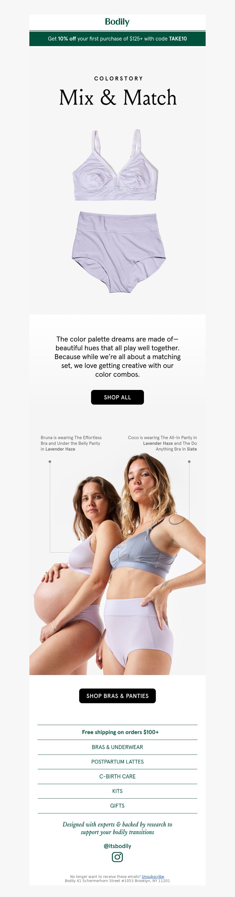Click the SHOP BRAS & PANTIES button

(117, 696)
